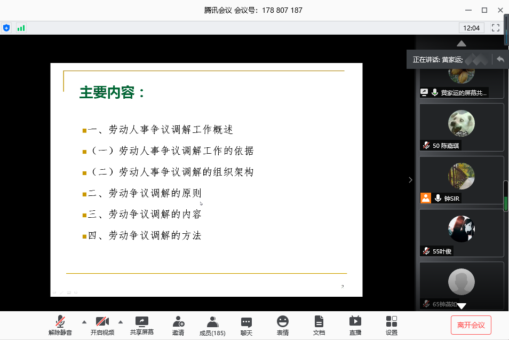Enter full screen mode
The image size is (509, 340).
[496, 28]
